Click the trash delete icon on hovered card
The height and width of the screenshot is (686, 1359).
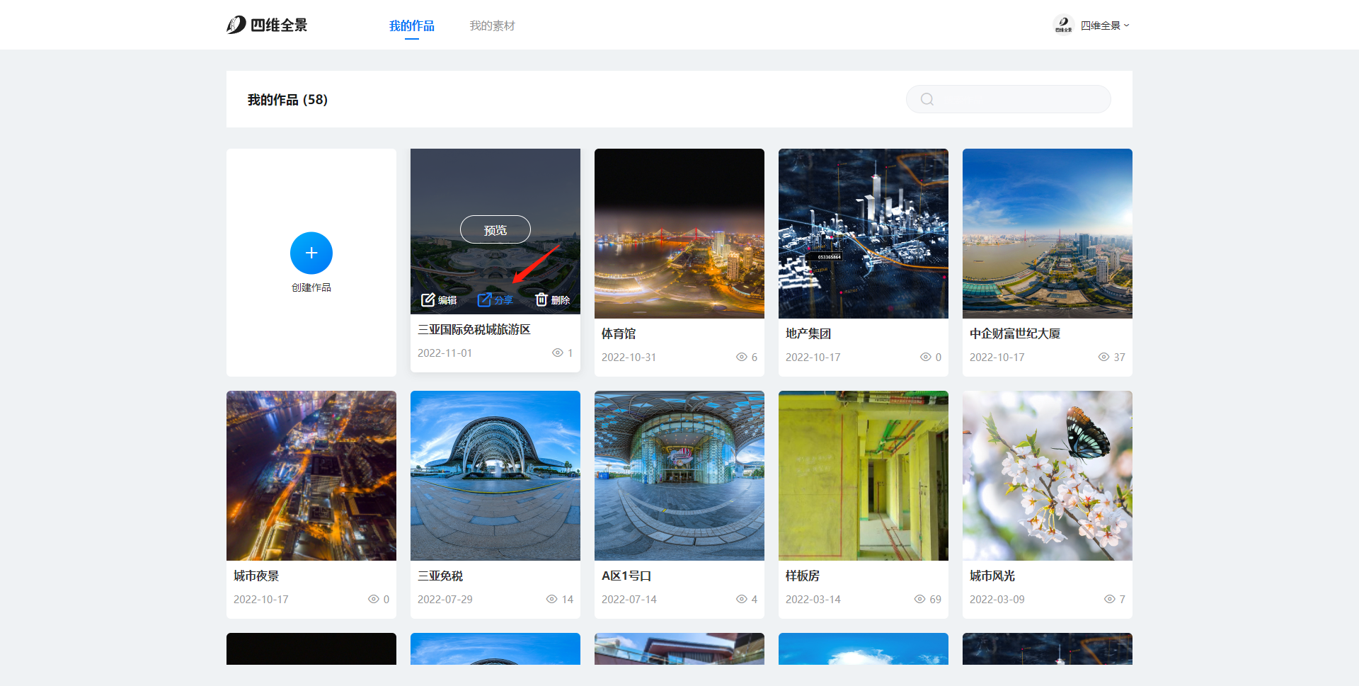coord(541,300)
